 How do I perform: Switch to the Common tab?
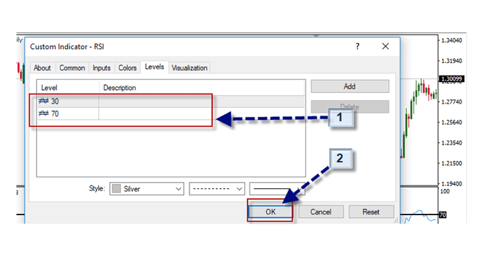[x=72, y=68]
